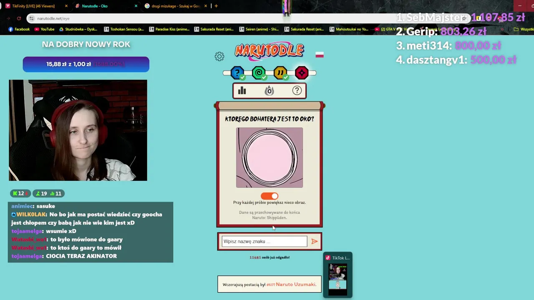Click the Polish flag language selector
The width and height of the screenshot is (534, 300).
pyautogui.click(x=320, y=55)
